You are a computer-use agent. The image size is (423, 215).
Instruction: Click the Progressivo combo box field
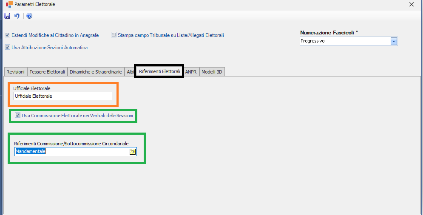[x=344, y=41]
